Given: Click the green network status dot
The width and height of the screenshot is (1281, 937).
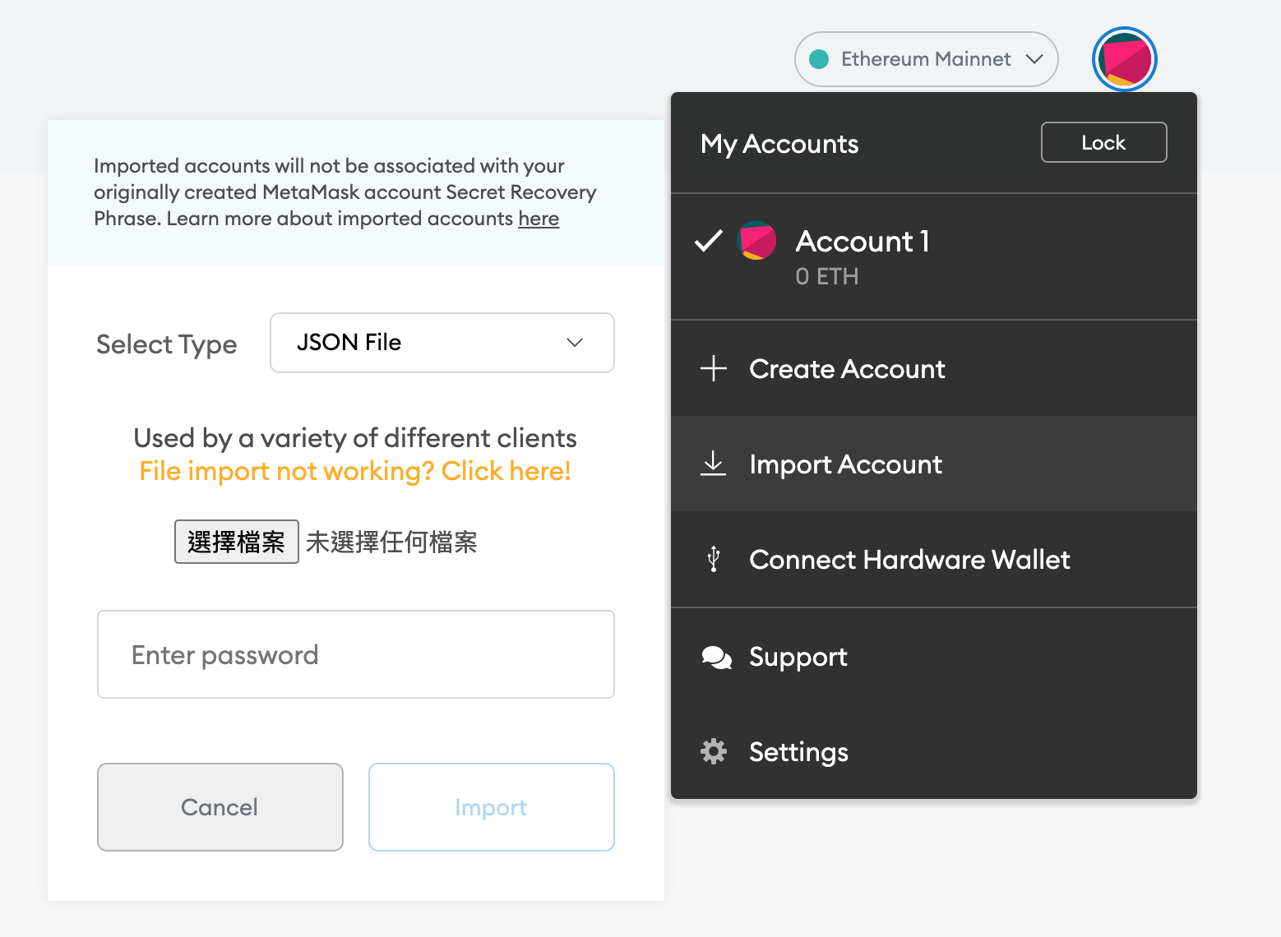Looking at the screenshot, I should pyautogui.click(x=819, y=59).
